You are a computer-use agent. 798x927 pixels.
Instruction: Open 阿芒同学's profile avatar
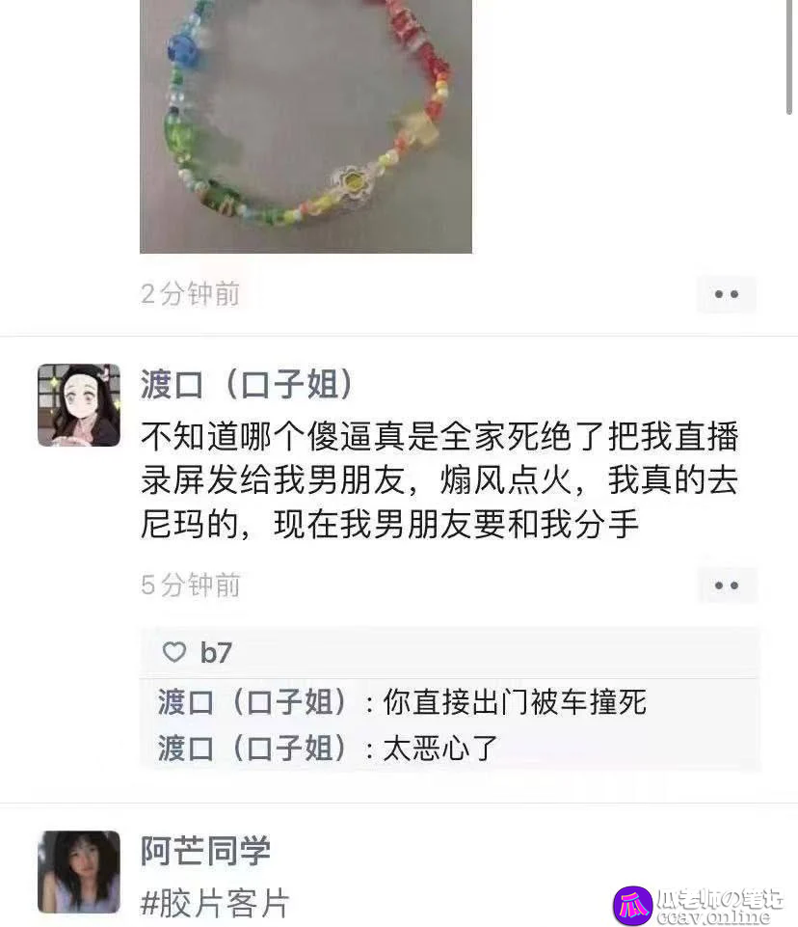(x=79, y=872)
